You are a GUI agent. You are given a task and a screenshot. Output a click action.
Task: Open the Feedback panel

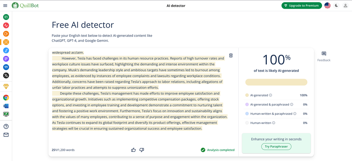[x=324, y=56]
